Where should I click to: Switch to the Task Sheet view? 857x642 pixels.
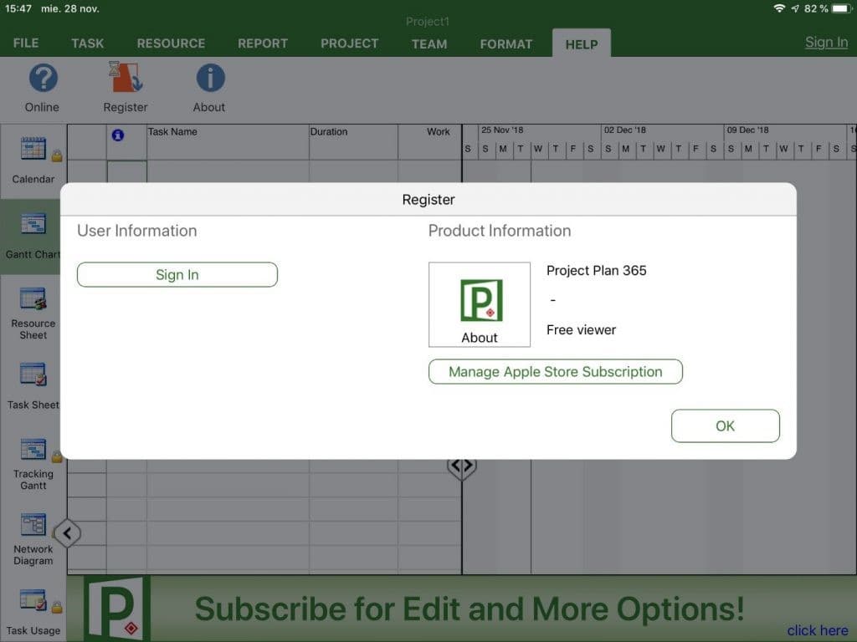coord(33,385)
